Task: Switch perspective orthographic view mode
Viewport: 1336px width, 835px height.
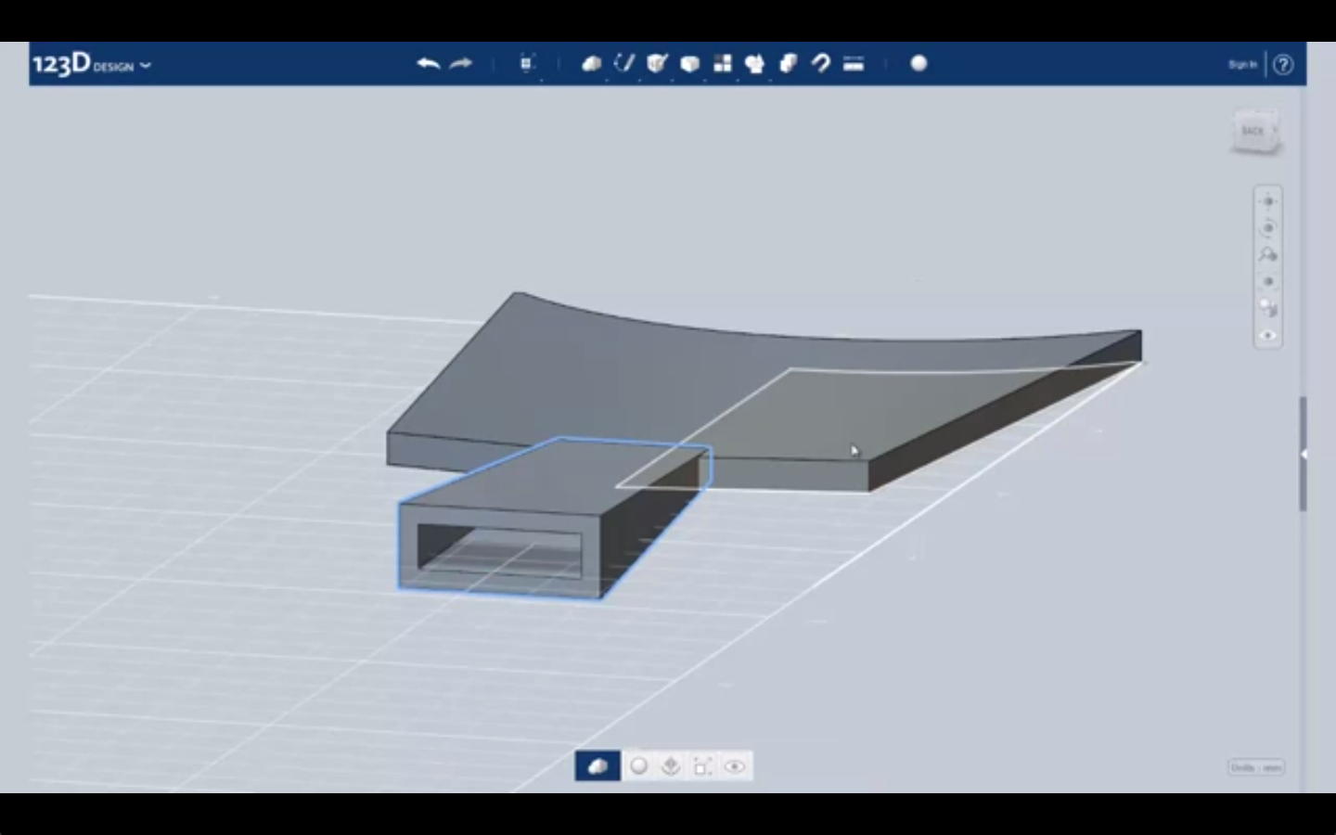Action: 1268,308
